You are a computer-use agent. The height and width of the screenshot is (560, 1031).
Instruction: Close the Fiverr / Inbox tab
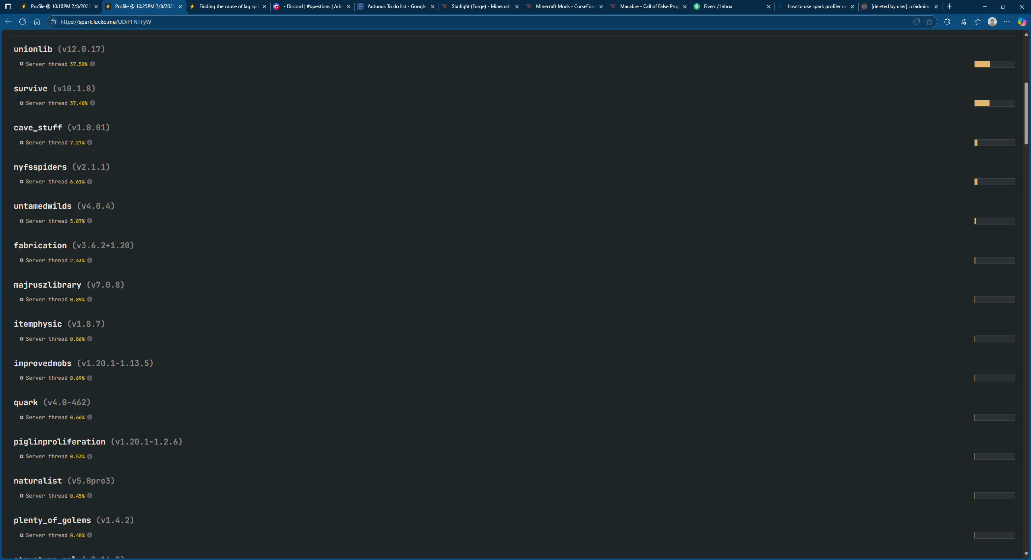coord(768,6)
